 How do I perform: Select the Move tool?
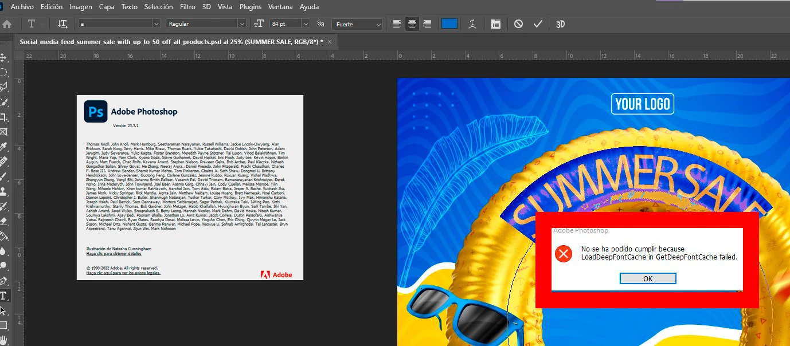coord(3,58)
